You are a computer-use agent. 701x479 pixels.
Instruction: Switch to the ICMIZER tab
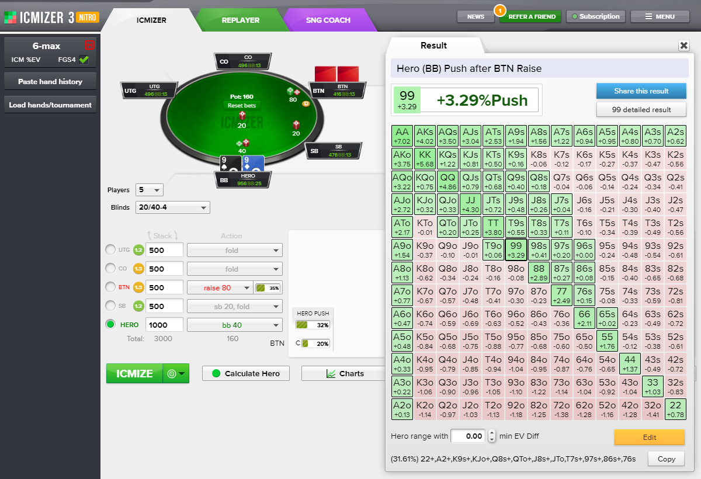tap(151, 20)
